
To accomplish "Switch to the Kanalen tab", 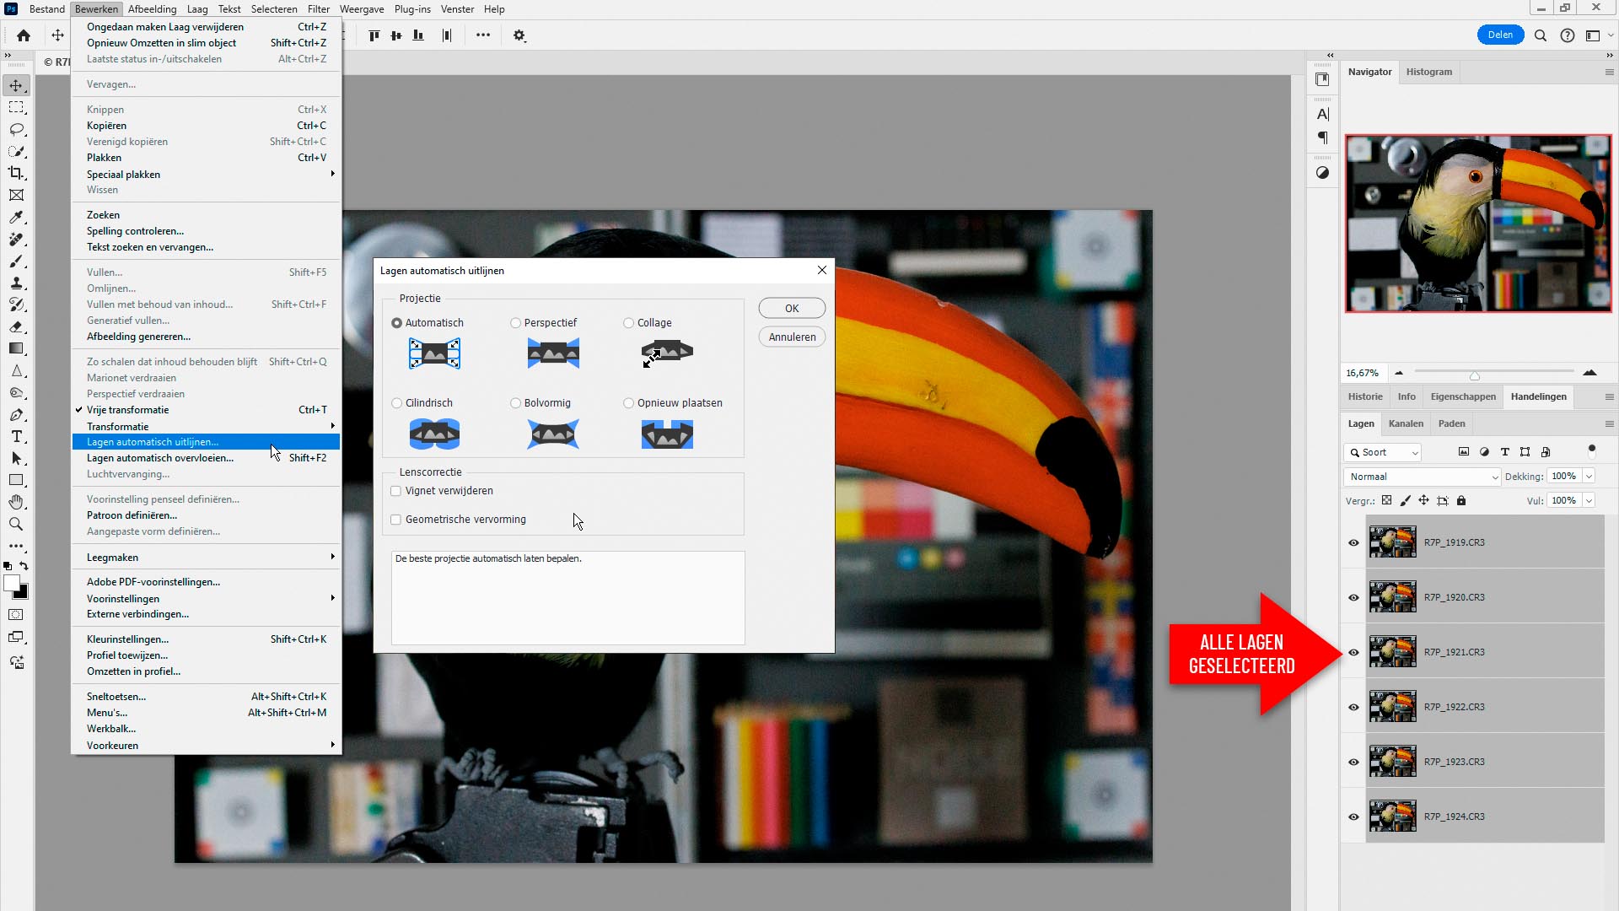I will (1406, 423).
